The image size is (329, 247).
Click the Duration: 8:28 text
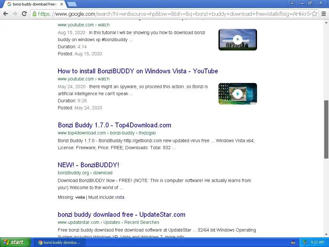coord(72,101)
